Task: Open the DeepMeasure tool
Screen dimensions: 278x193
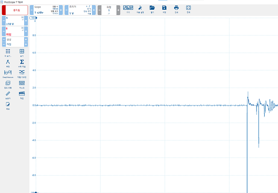Action: coord(8,74)
